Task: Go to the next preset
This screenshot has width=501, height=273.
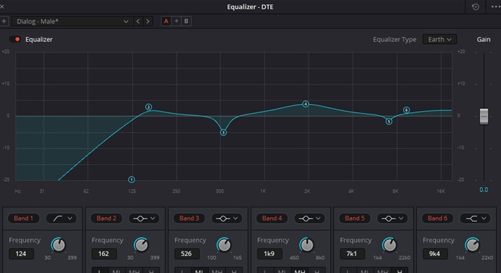Action: (148, 22)
